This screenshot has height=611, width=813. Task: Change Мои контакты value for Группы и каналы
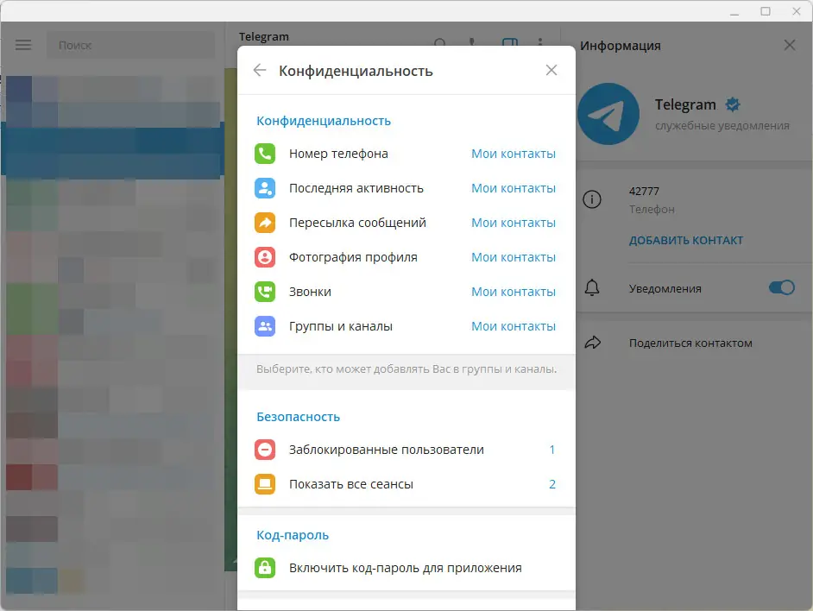[514, 327]
